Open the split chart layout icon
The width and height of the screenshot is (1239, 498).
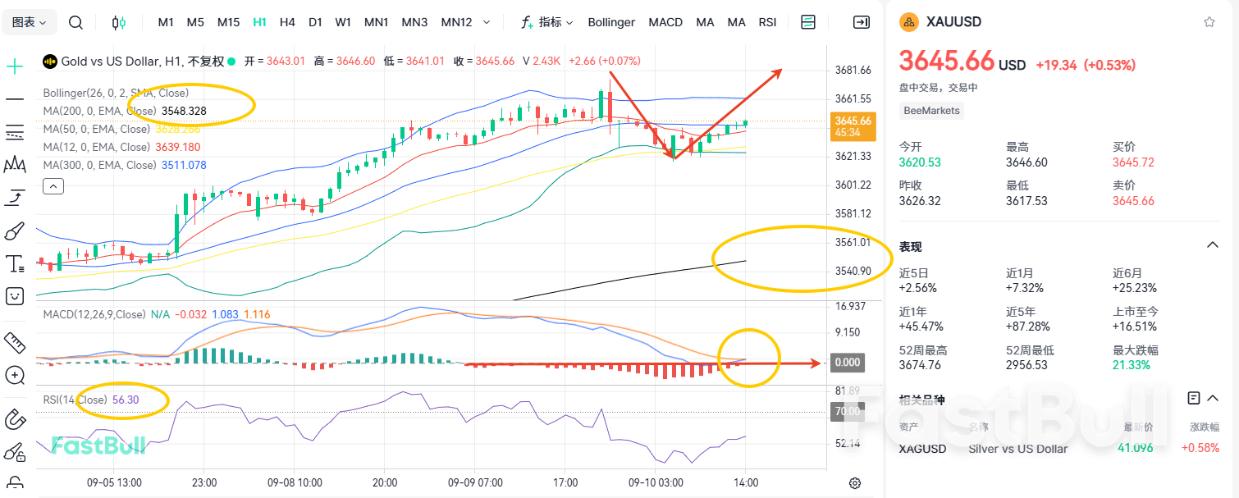tap(807, 22)
